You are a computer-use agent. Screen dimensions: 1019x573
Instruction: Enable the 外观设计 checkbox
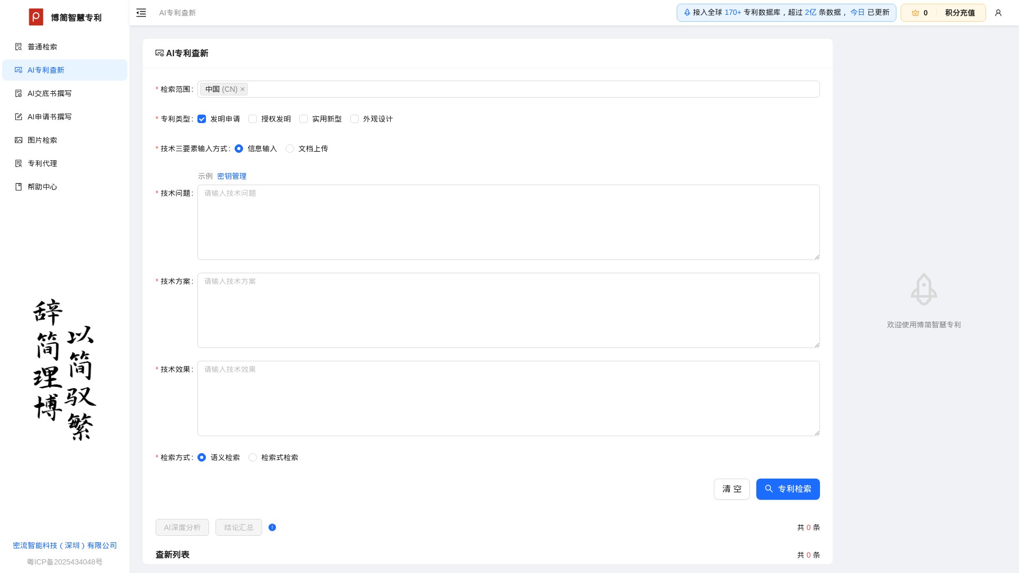click(355, 119)
